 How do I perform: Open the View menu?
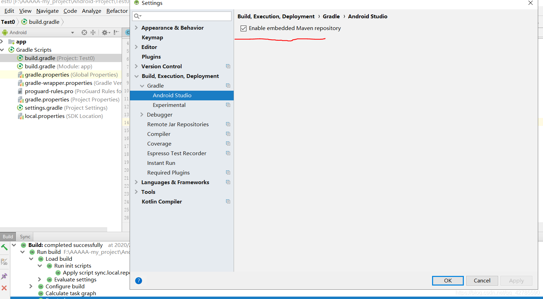tap(25, 11)
